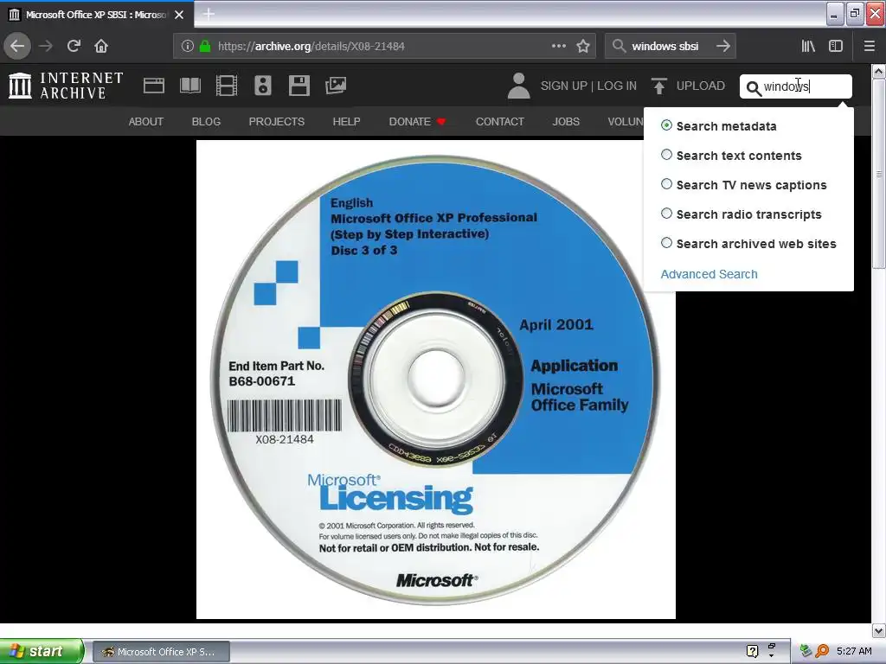Click the orange magnifier tray icon
This screenshot has height=664, width=886.
tap(822, 652)
